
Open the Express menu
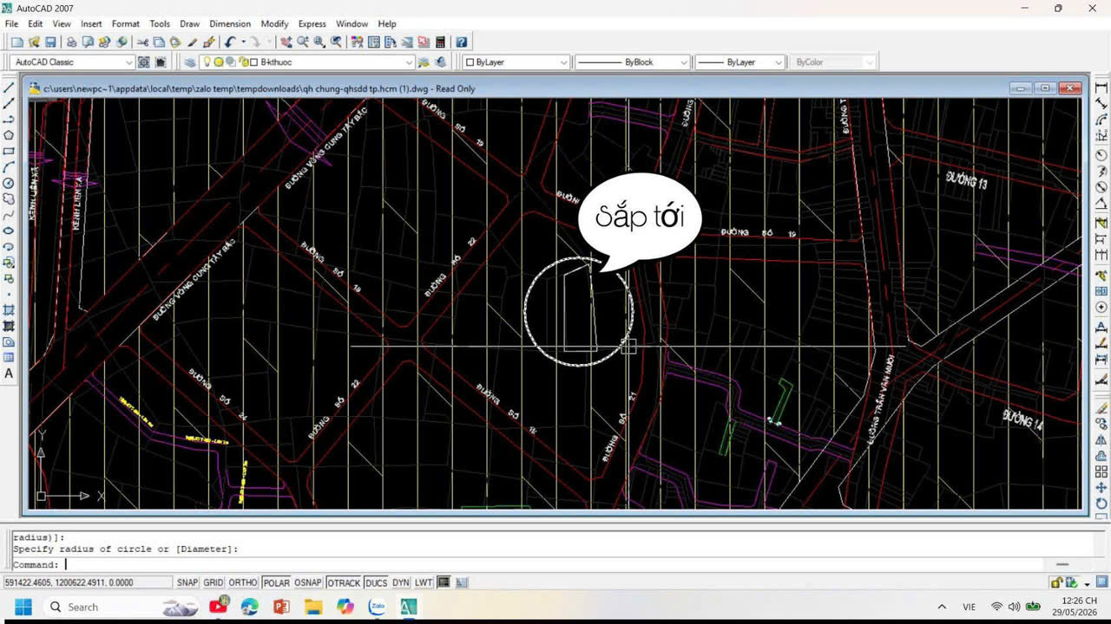tap(312, 23)
